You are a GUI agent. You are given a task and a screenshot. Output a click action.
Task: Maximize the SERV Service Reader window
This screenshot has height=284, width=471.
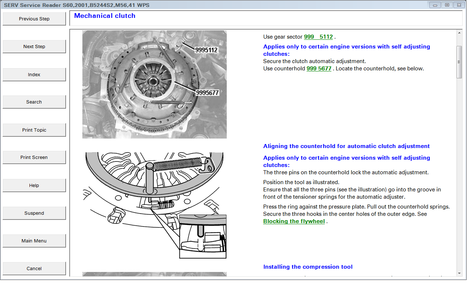coord(447,5)
